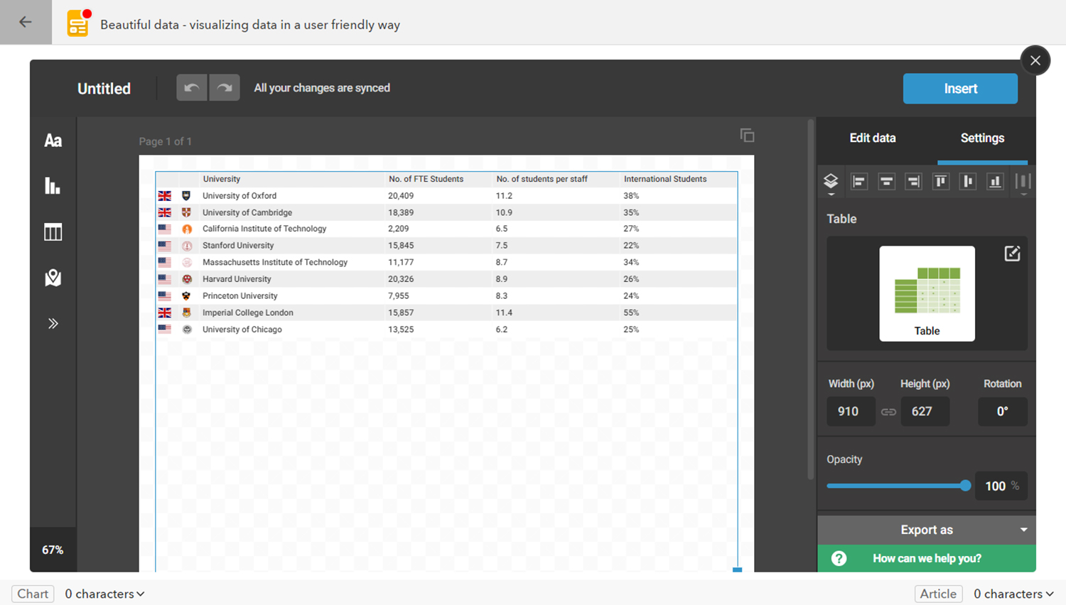The height and width of the screenshot is (605, 1066).
Task: Select the University of Cambridge cell
Action: (247, 212)
